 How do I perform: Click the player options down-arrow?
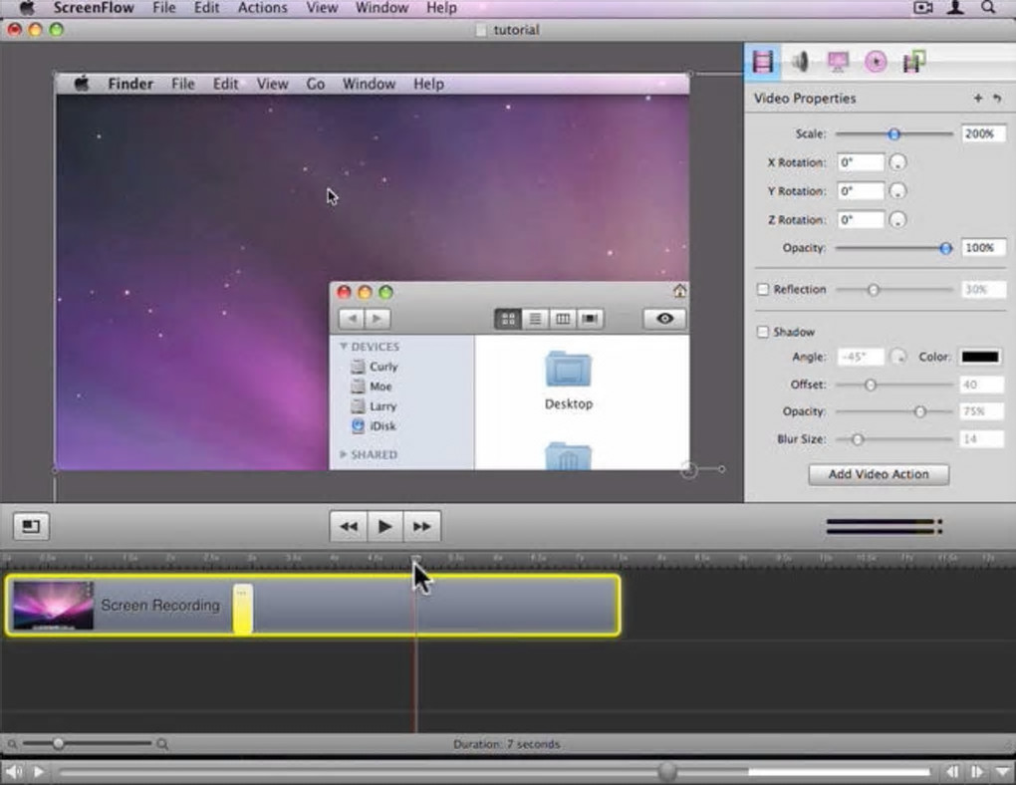(x=1003, y=771)
